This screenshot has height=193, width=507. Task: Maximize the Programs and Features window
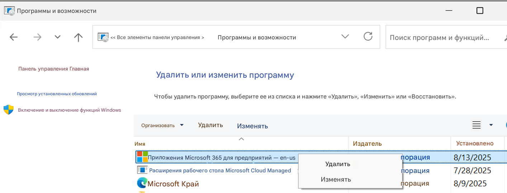tap(480, 11)
